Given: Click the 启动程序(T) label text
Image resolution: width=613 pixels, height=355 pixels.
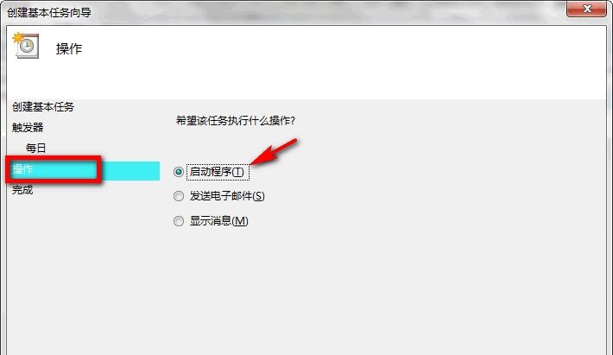Looking at the screenshot, I should pos(217,172).
